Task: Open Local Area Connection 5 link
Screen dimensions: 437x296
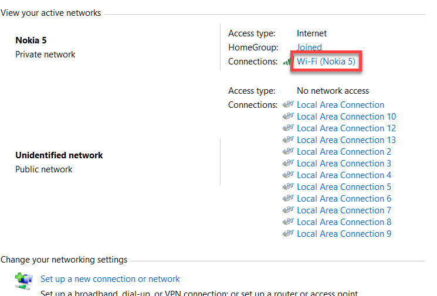Action: [x=344, y=187]
